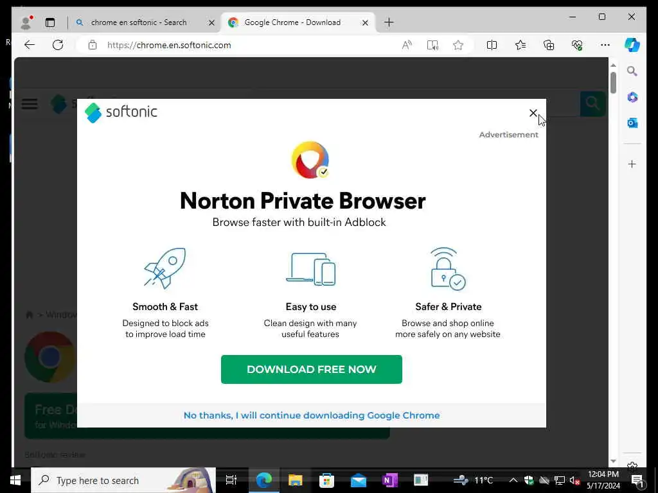Open Tab actions menu
The width and height of the screenshot is (658, 493).
coord(50,22)
